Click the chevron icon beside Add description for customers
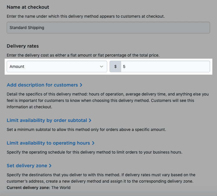The image size is (217, 196). coord(81,85)
